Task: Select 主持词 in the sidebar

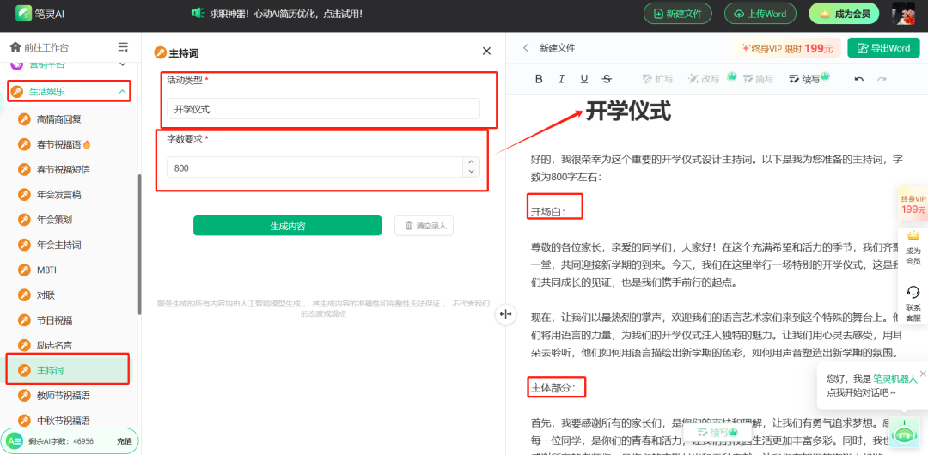Action: click(x=68, y=370)
